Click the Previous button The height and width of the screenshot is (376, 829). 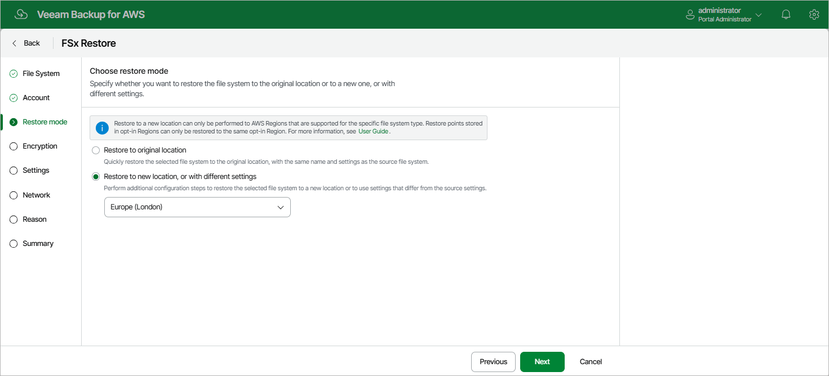click(x=493, y=362)
